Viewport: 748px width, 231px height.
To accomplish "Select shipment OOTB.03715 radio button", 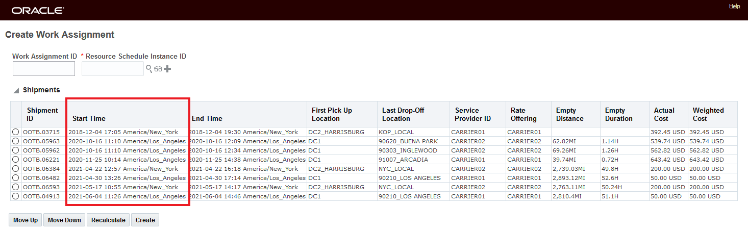I will (16, 132).
